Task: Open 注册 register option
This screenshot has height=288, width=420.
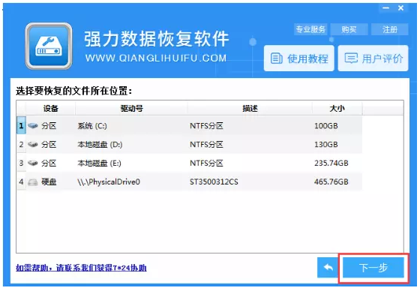Action: point(390,29)
